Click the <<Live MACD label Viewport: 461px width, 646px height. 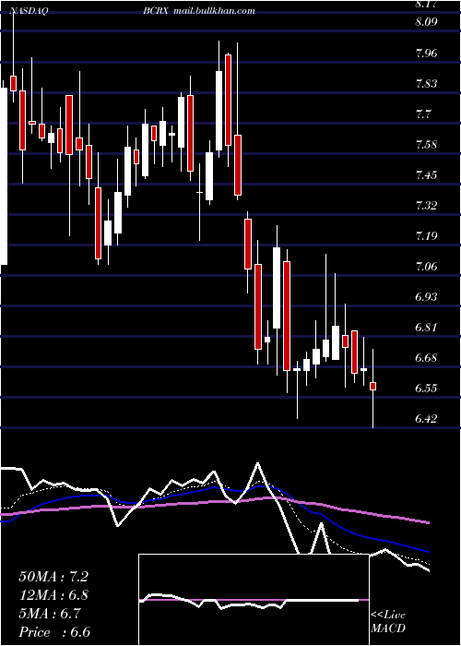[388, 622]
